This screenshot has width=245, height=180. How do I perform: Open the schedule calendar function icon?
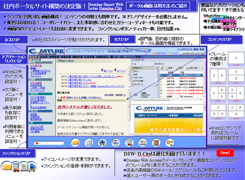(x=88, y=143)
